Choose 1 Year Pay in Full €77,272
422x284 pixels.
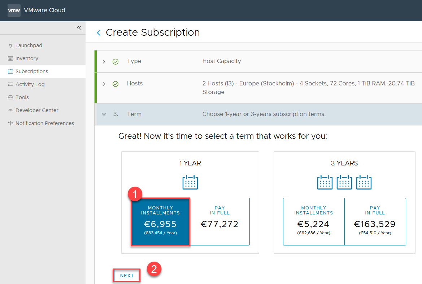(219, 222)
